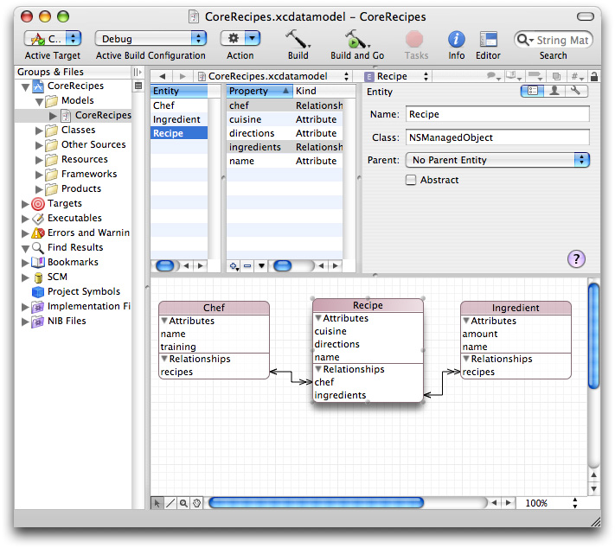
Task: Select the Ingredient entity in list
Action: point(179,119)
